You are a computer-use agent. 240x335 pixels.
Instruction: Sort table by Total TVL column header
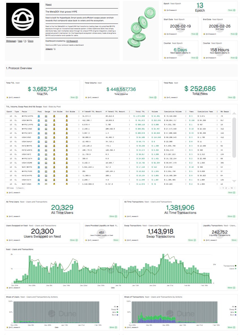pos(140,112)
